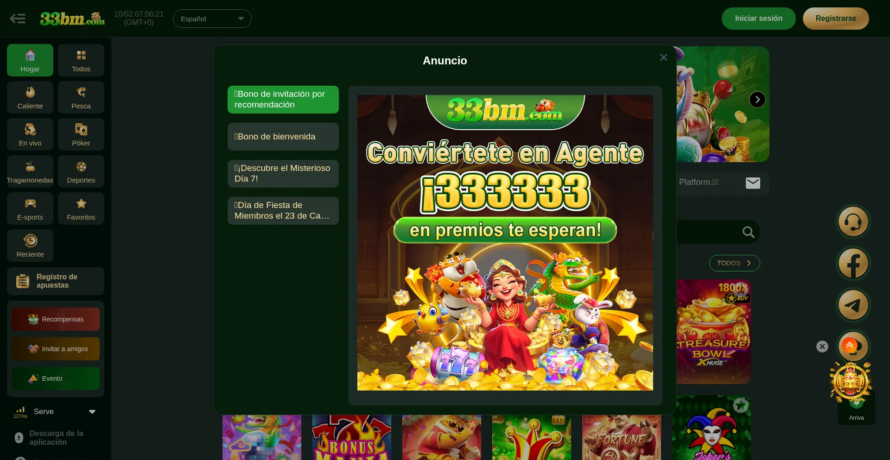890x460 pixels.
Task: Advance the banner carousel with the next arrow
Action: [757, 100]
